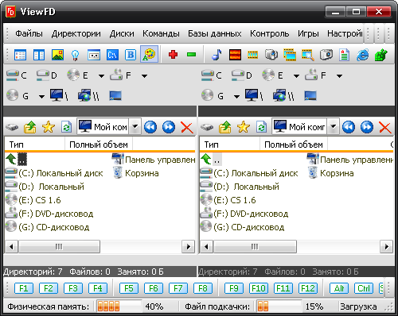Viewport: 398px width, 316px height.
Task: Click the favorites star in left panel
Action: pyautogui.click(x=49, y=127)
